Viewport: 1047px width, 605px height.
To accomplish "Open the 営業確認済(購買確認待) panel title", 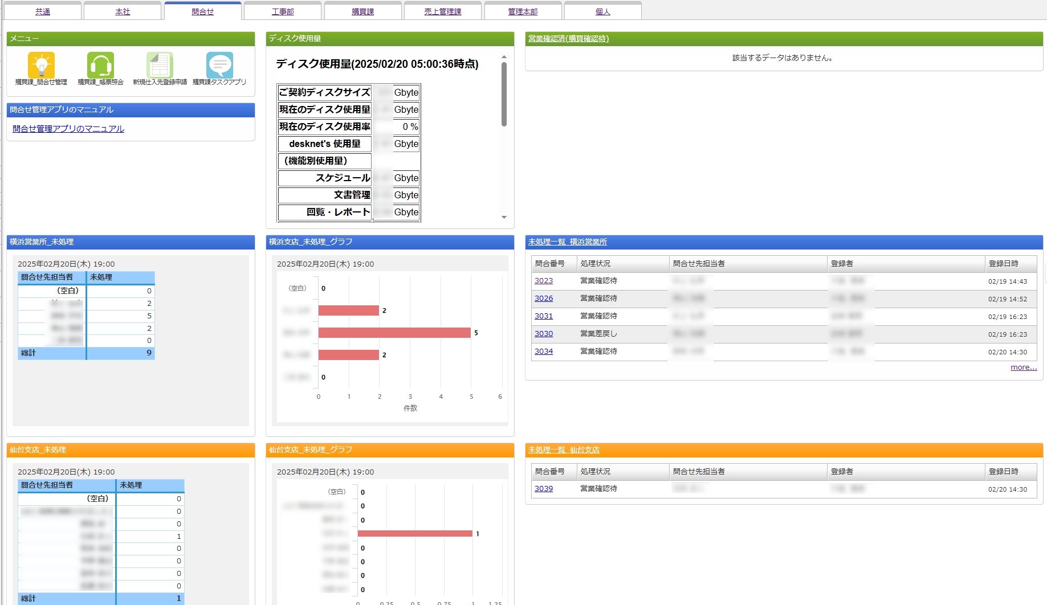I will coord(568,39).
